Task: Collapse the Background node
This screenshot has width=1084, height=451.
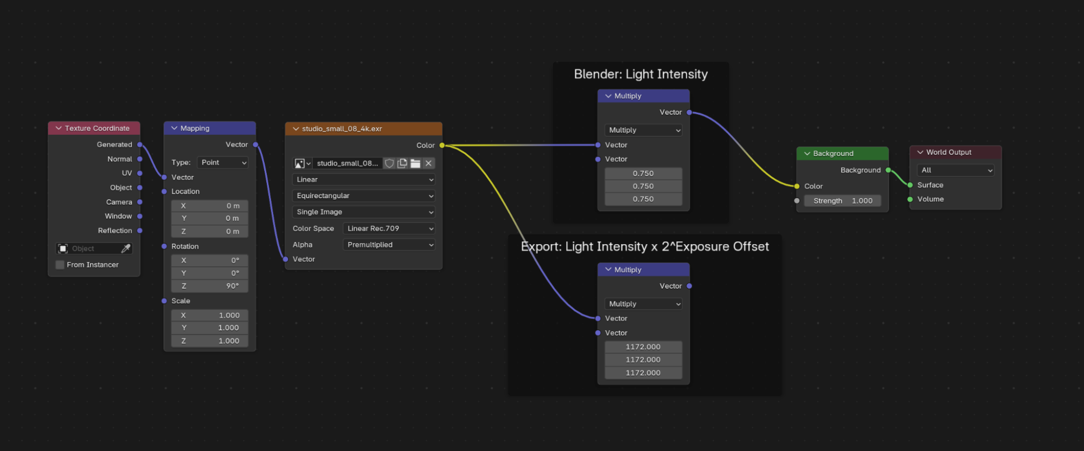Action: (807, 153)
